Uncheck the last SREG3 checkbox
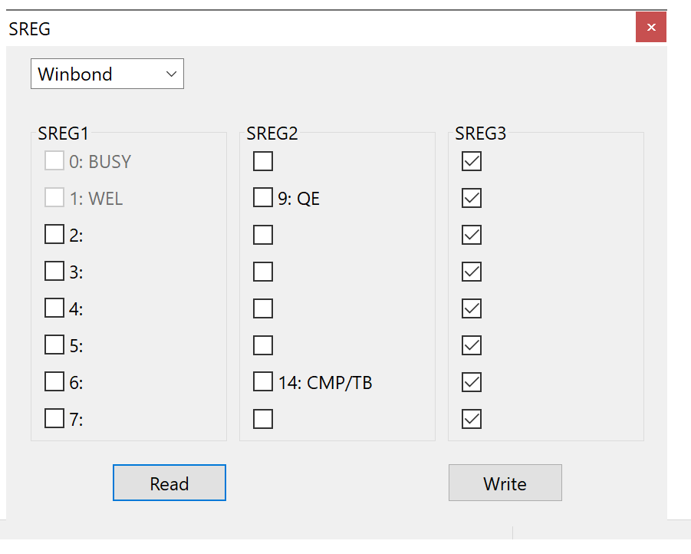Screen dimensions: 691x554 [472, 419]
